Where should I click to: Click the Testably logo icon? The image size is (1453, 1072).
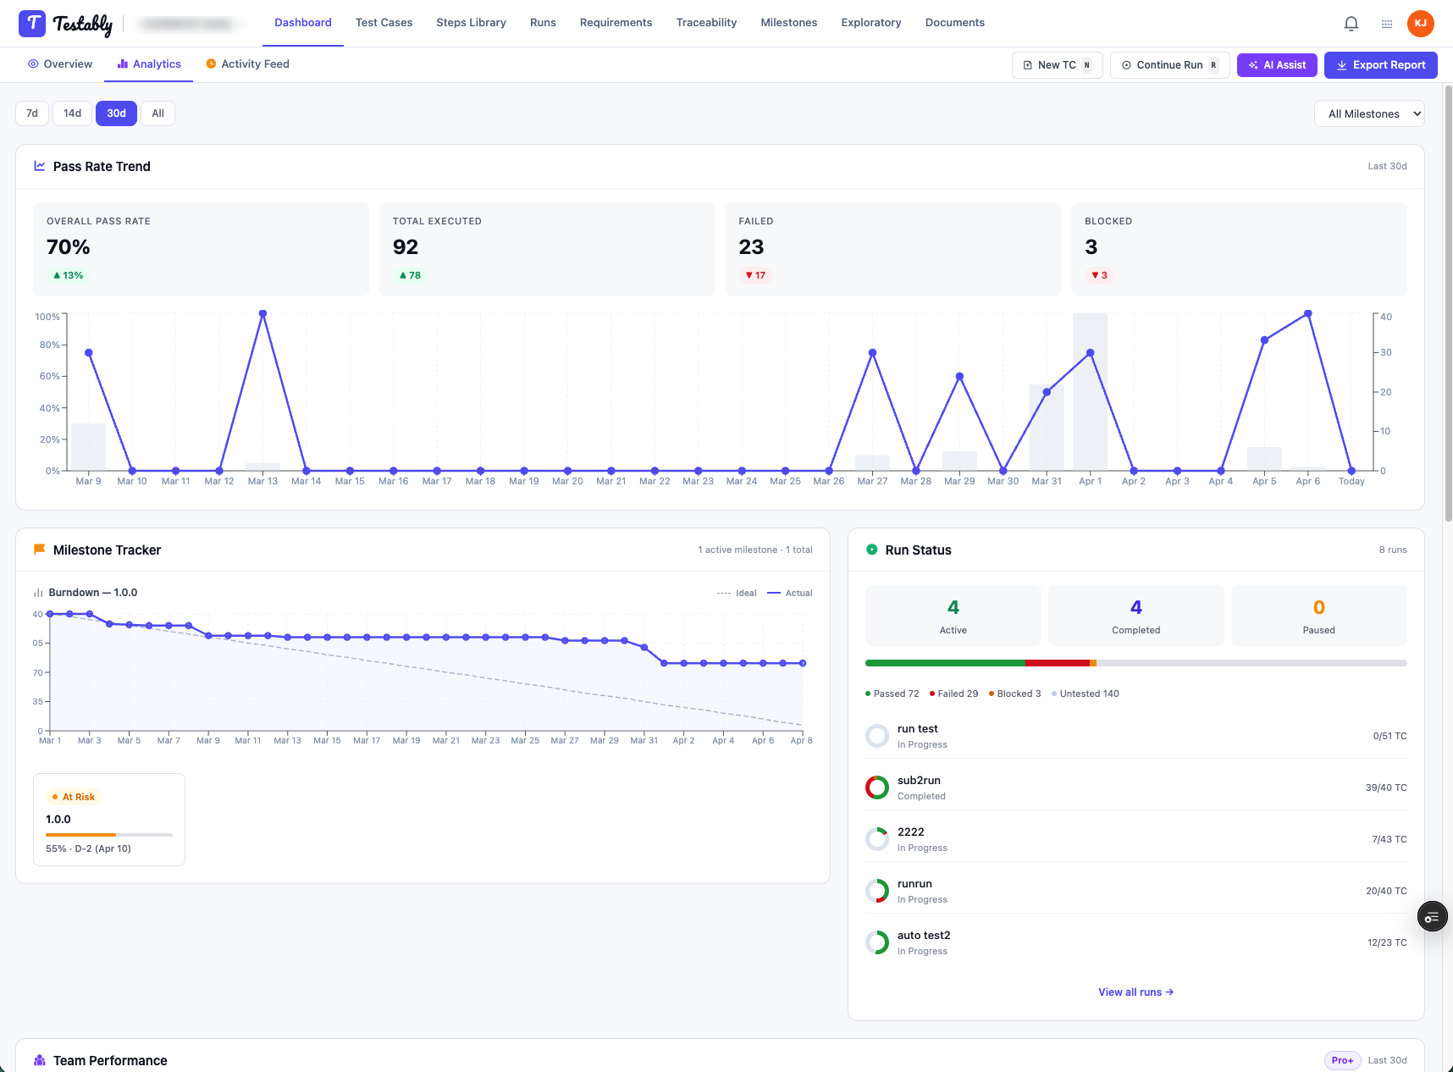(32, 24)
